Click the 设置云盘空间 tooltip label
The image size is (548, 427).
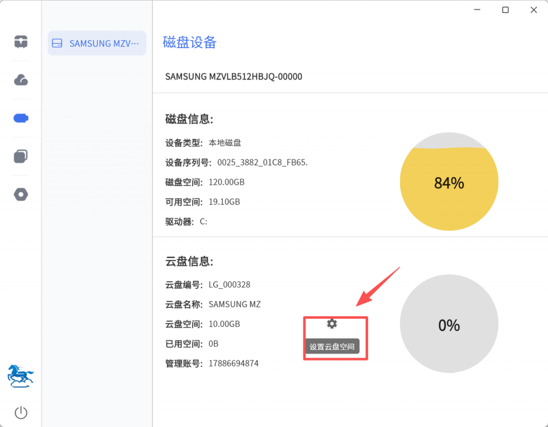(x=332, y=347)
